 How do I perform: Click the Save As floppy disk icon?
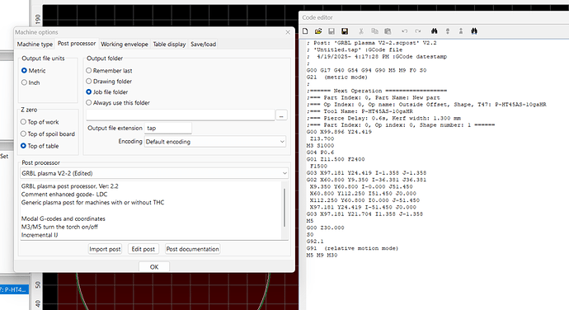click(x=345, y=31)
